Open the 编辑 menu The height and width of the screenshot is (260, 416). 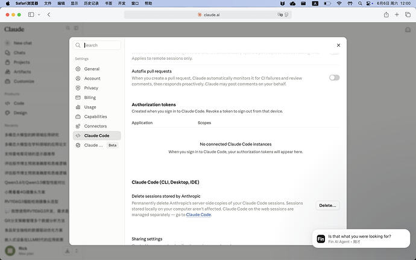pyautogui.click(x=61, y=4)
